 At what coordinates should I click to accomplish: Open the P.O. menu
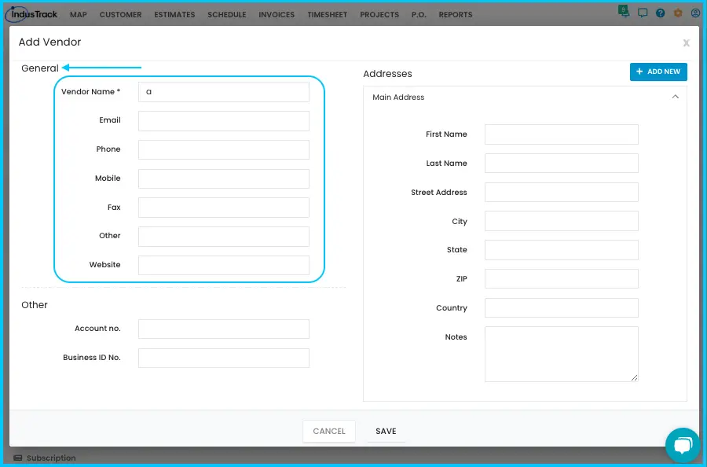[x=419, y=15]
